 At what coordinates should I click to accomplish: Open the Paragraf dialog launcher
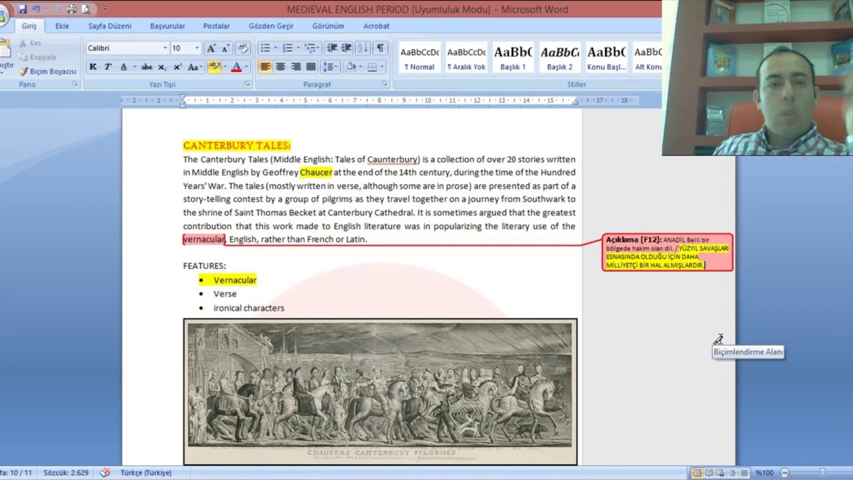(x=385, y=85)
